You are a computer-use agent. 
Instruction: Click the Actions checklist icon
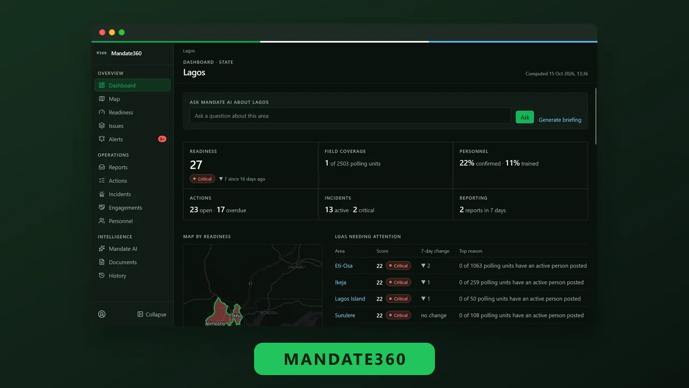coord(102,181)
